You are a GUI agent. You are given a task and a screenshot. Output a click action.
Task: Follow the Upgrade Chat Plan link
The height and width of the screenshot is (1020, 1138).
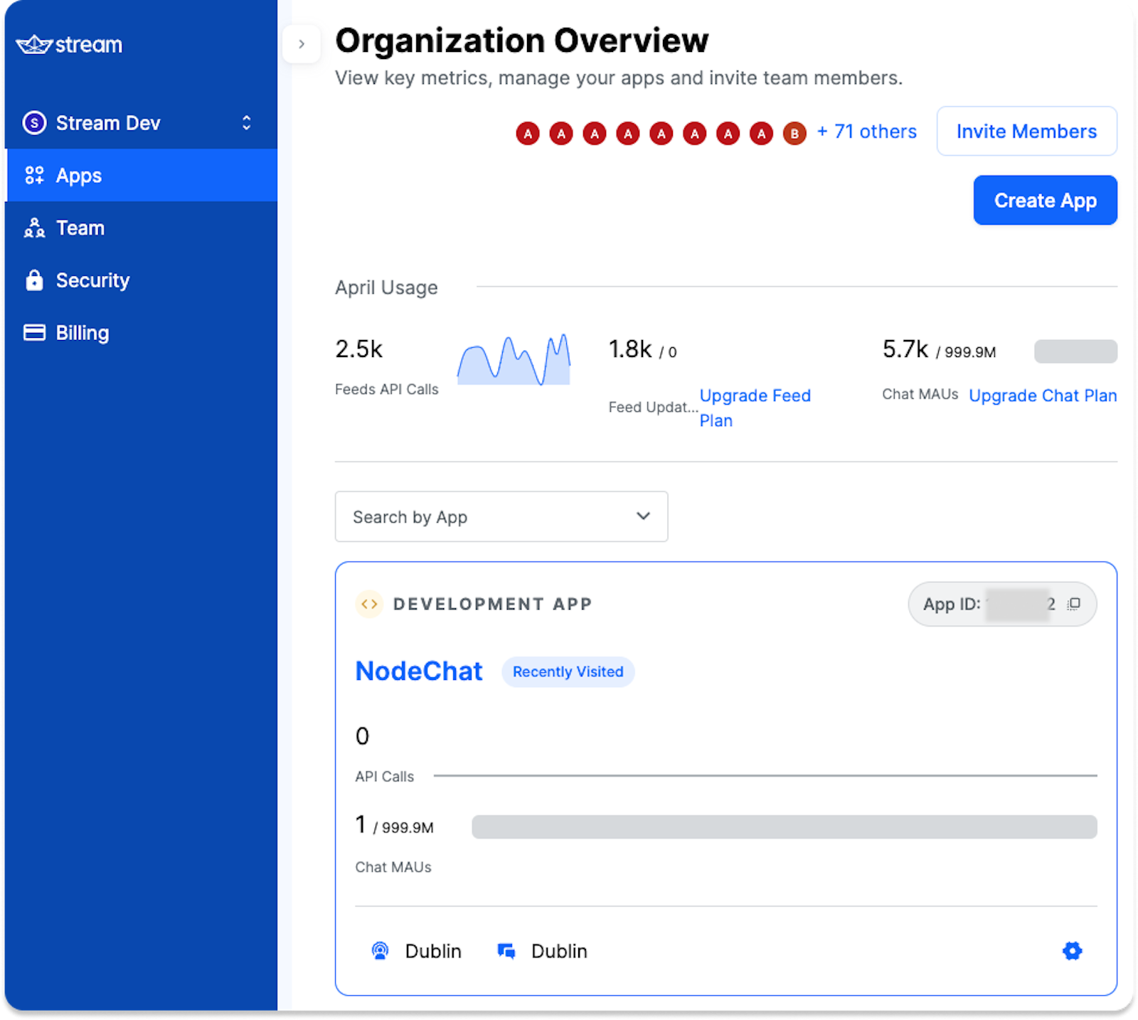(1042, 395)
